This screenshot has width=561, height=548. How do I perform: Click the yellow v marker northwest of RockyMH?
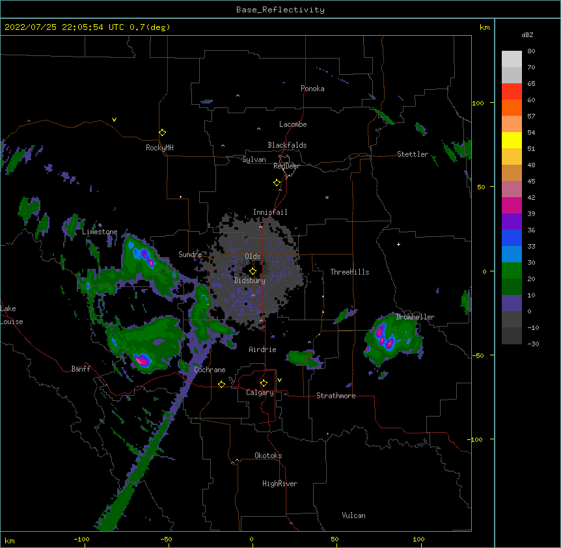(114, 120)
